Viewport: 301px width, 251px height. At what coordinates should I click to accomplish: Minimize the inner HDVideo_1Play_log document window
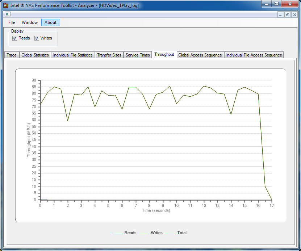coord(281,14)
